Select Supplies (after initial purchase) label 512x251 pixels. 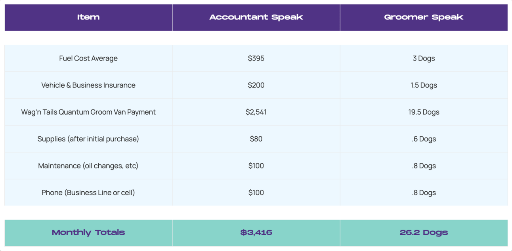88,139
